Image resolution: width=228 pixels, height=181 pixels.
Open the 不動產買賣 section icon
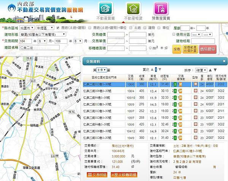[106, 9]
